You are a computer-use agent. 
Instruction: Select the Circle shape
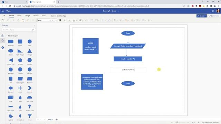pyautogui.click(x=30, y=41)
